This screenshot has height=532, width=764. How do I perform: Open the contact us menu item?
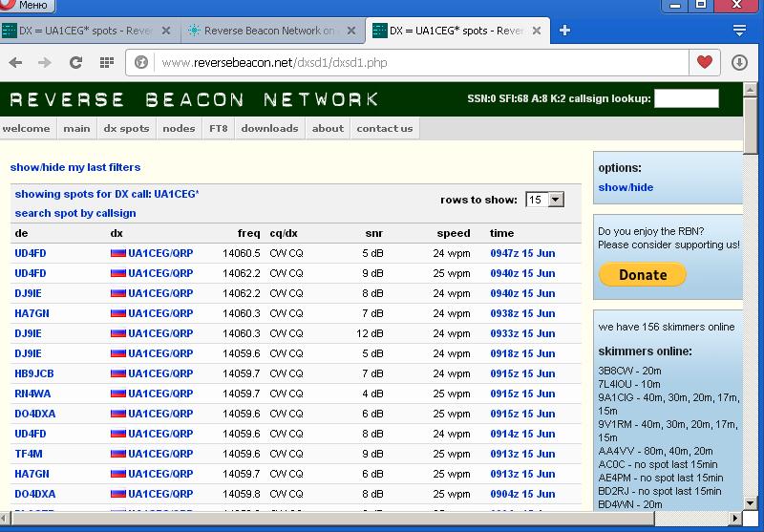385,129
